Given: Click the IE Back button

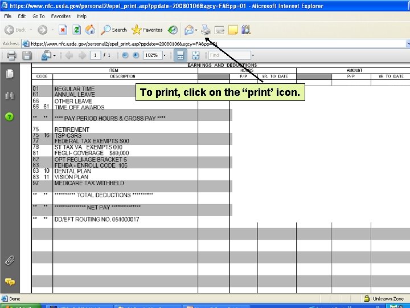Looking at the screenshot, I should tap(15, 30).
